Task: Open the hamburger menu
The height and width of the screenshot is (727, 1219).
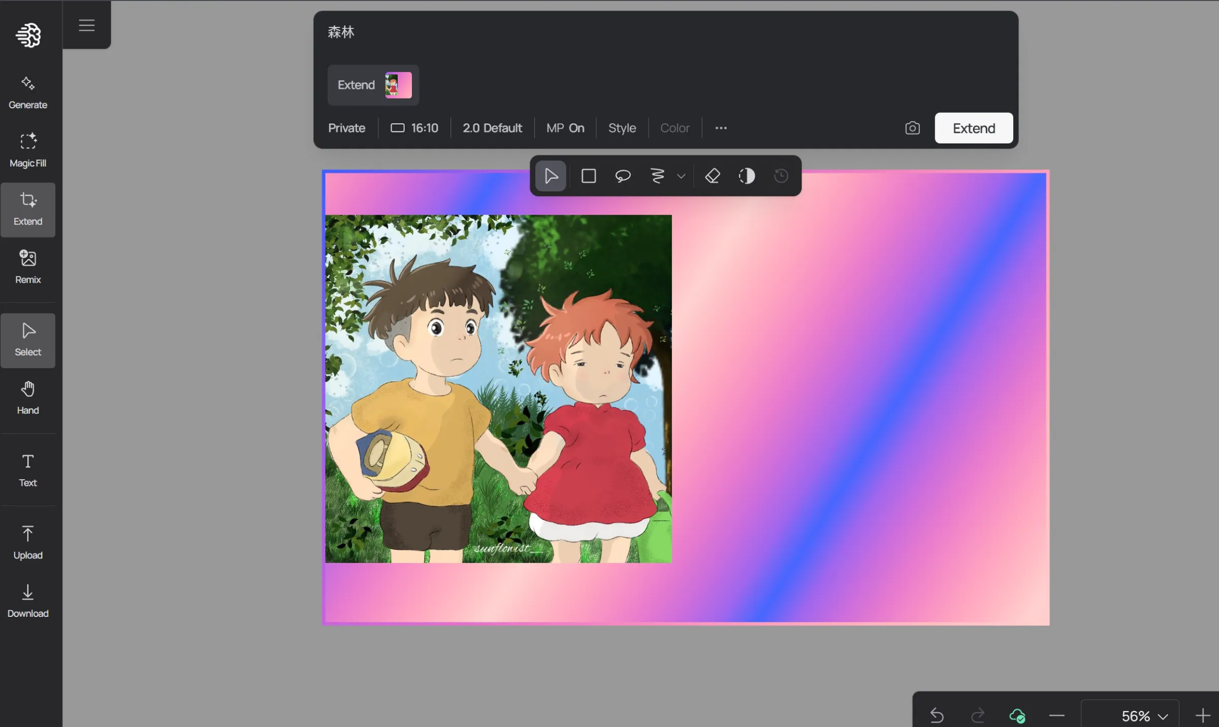Action: [x=87, y=25]
